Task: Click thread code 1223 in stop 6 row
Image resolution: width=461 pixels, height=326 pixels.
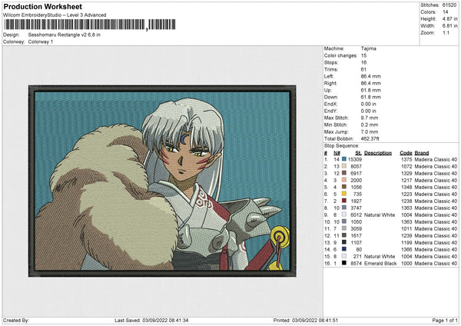Action: click(x=406, y=194)
